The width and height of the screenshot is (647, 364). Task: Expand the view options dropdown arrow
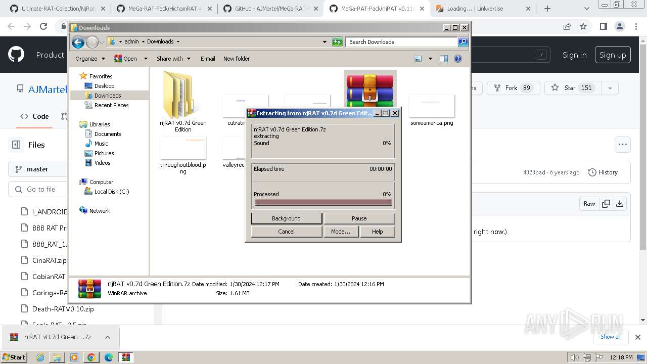pyautogui.click(x=430, y=59)
